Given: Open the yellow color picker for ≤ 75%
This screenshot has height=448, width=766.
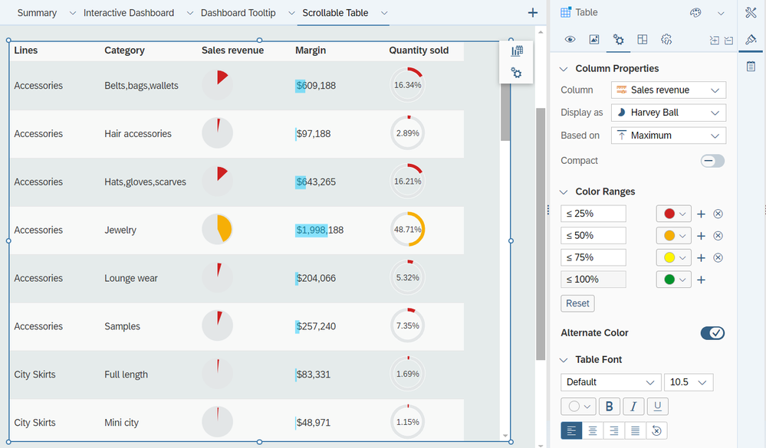Looking at the screenshot, I should (673, 257).
